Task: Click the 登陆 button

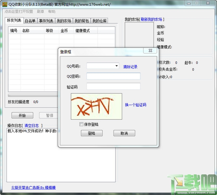Action: click(x=92, y=133)
